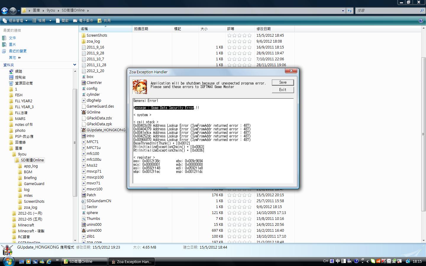Click Show Desktop in Quick Launch
Viewport: 426px width, 266px height.
click(22, 262)
